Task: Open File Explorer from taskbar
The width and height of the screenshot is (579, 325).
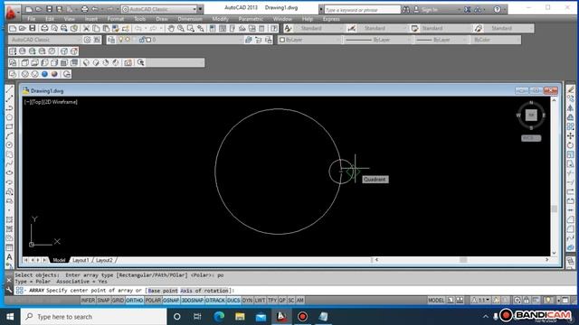Action: 240,317
